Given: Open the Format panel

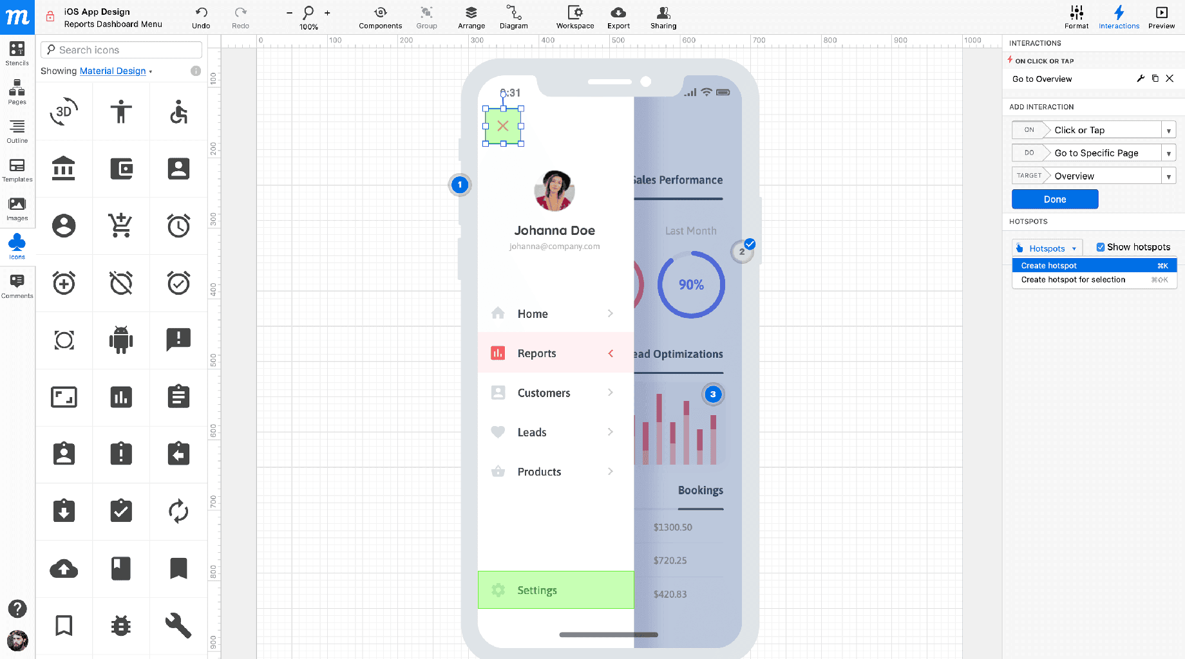Looking at the screenshot, I should point(1076,17).
